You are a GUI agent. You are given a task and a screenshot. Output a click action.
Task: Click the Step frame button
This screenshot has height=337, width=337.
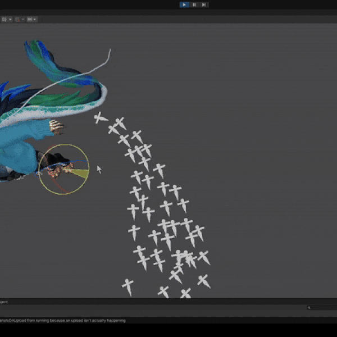tap(204, 4)
